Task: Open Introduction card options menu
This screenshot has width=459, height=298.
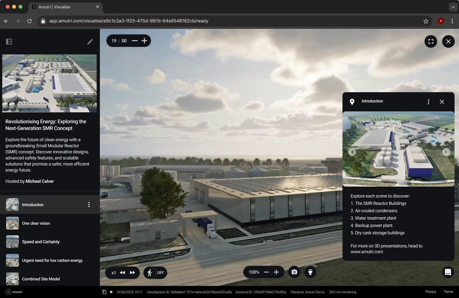Action: [x=429, y=102]
